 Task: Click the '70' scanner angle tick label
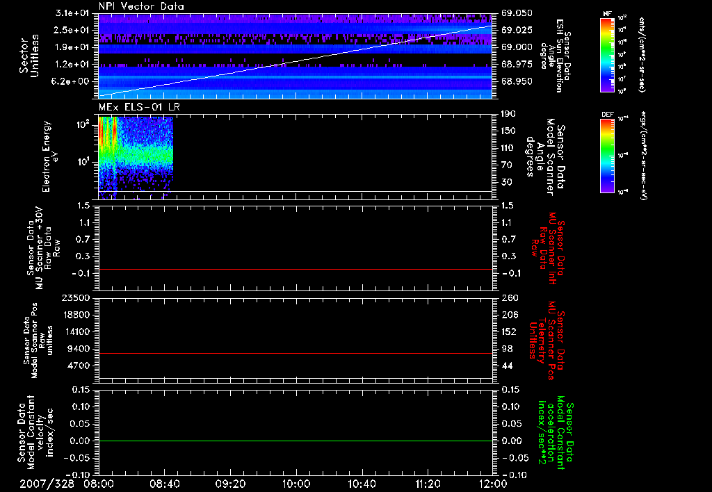click(x=506, y=165)
